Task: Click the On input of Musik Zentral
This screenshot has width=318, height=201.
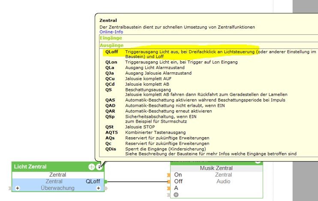Action: tap(178, 175)
